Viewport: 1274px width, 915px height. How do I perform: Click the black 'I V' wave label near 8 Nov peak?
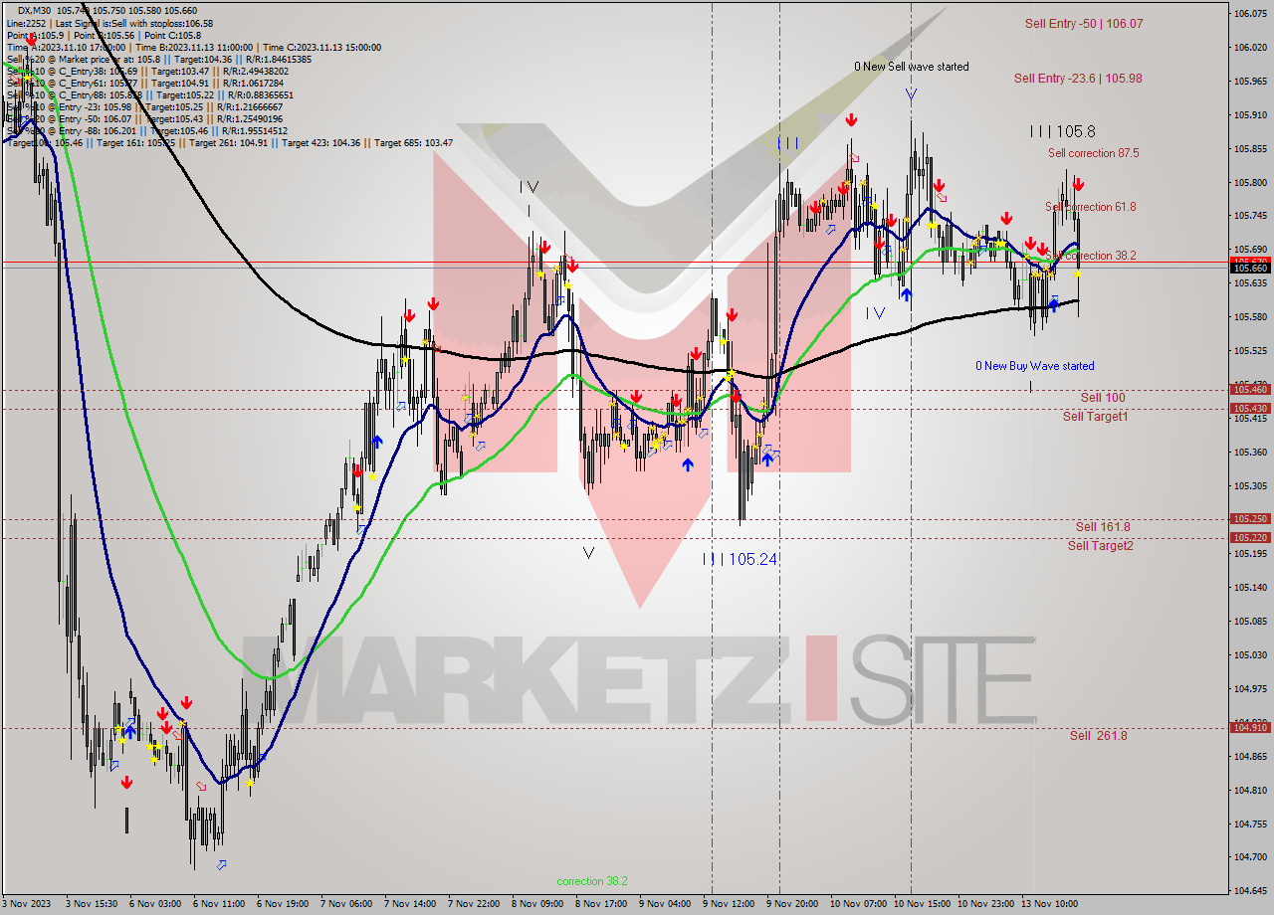click(529, 186)
